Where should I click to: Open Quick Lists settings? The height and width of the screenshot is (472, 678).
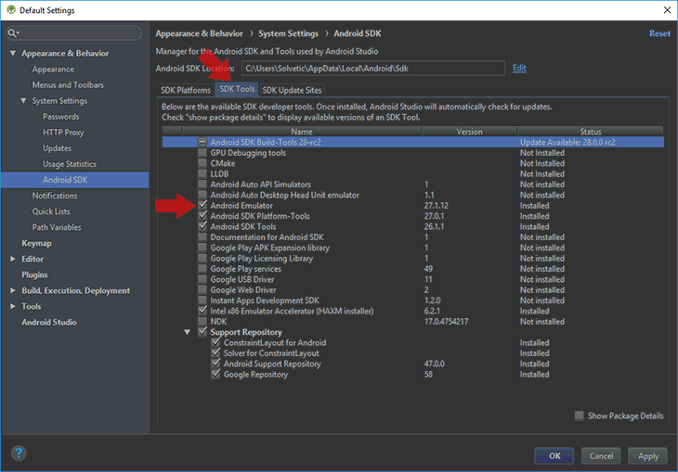(x=50, y=211)
